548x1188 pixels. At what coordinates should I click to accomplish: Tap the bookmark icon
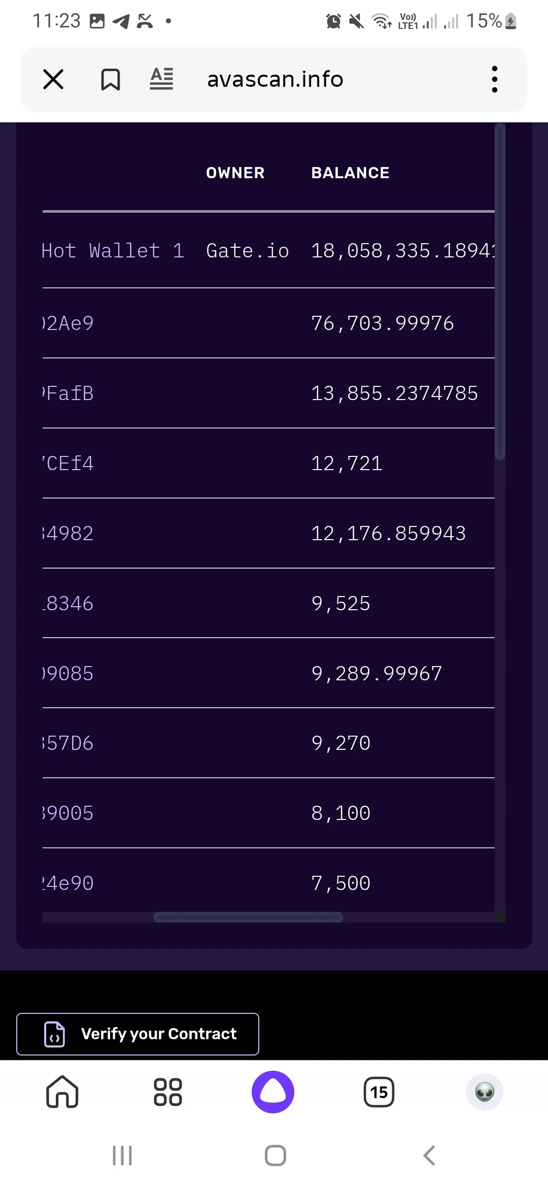point(110,79)
